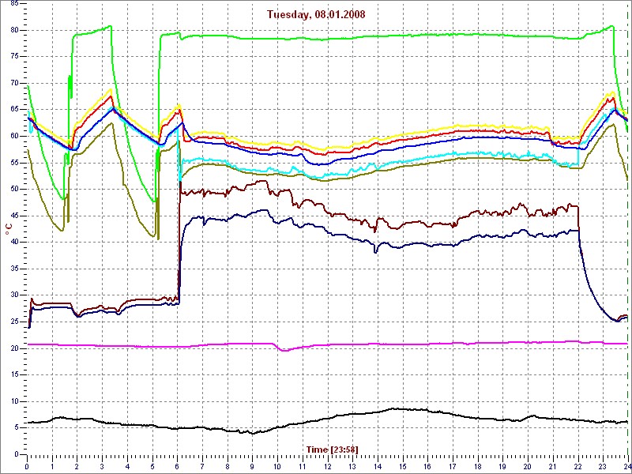The width and height of the screenshot is (632, 474).
Task: Click hour 4 on the time axis
Action: tap(127, 468)
